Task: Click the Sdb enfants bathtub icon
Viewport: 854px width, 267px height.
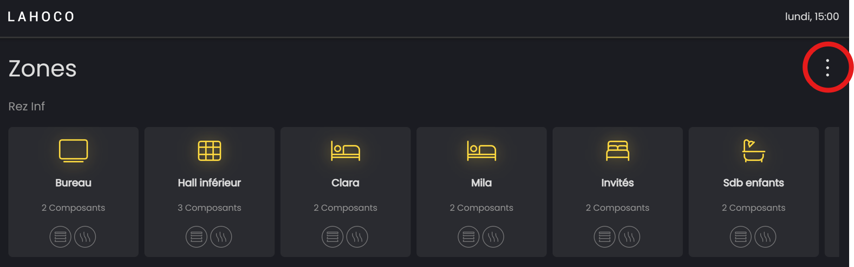Action: coord(753,151)
